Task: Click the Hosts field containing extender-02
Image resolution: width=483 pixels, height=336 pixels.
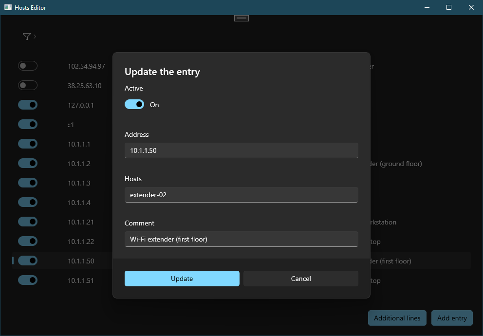Action: pyautogui.click(x=241, y=195)
